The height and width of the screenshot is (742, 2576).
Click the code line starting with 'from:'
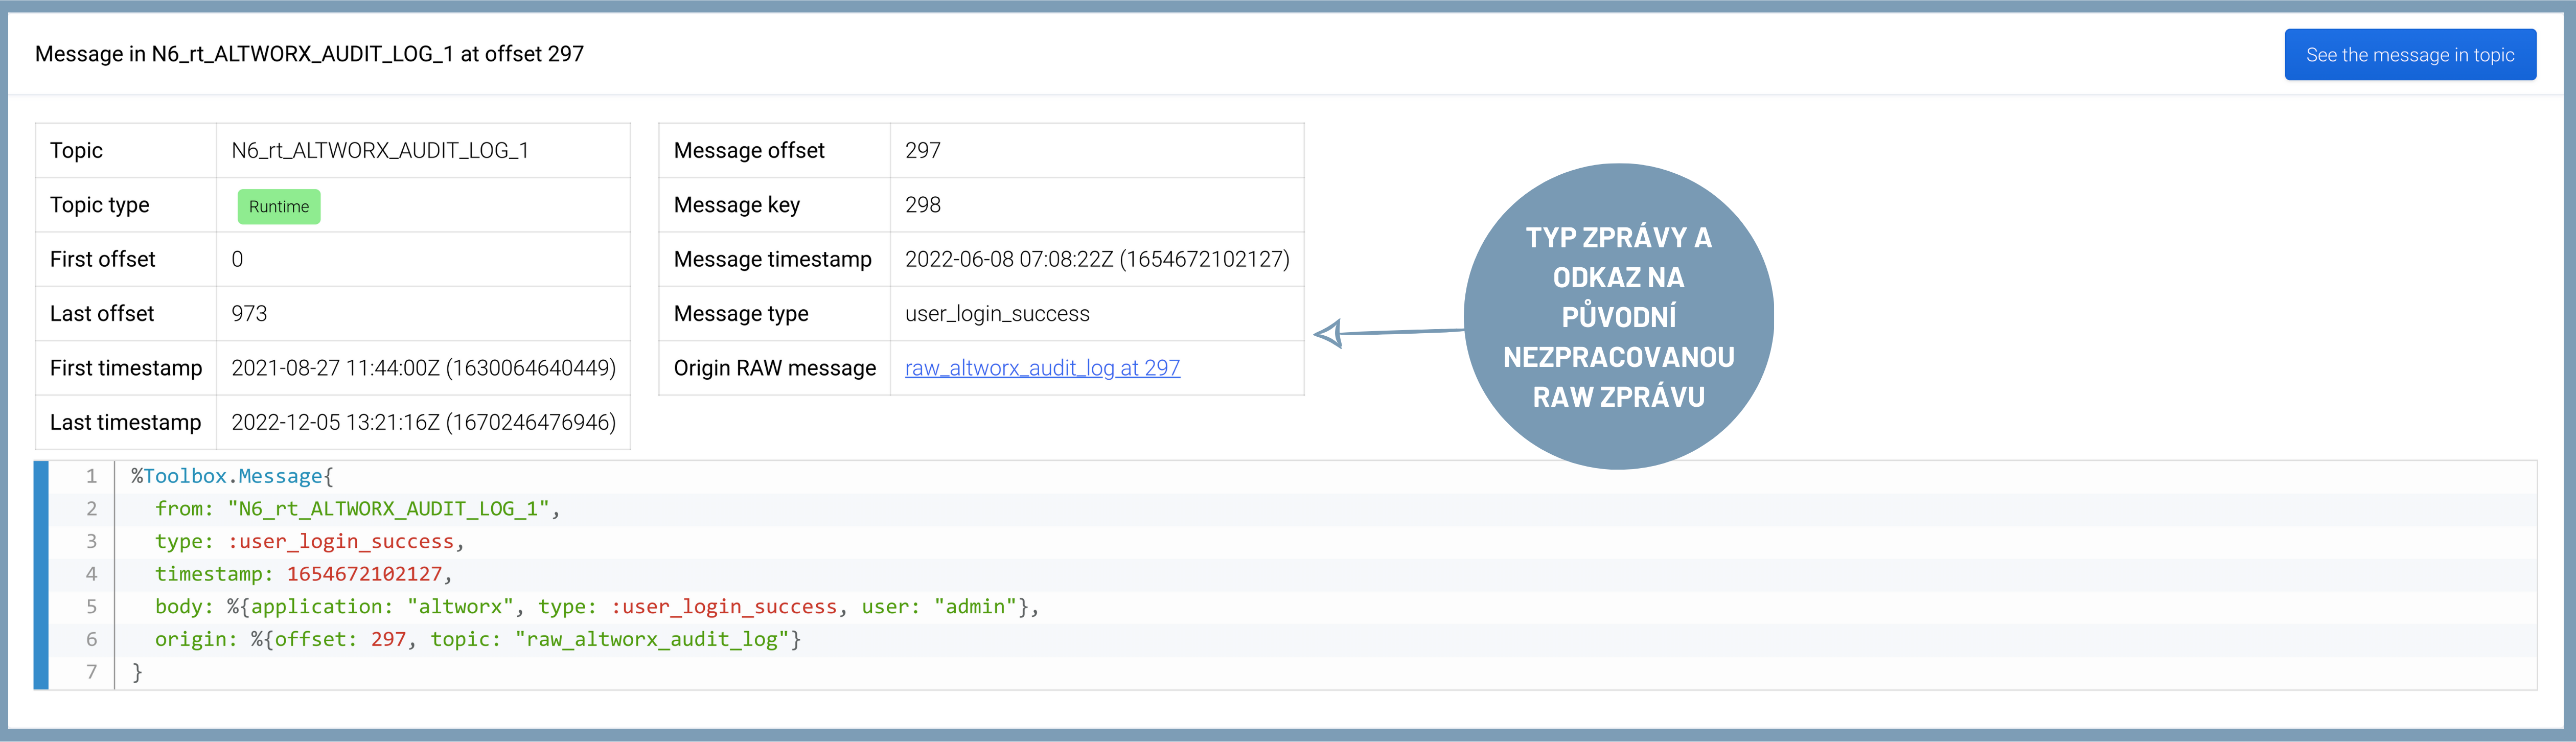pyautogui.click(x=356, y=509)
